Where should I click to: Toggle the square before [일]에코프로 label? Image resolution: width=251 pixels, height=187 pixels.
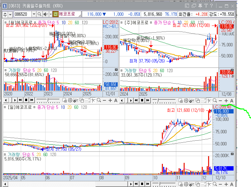[x=5, y=107]
